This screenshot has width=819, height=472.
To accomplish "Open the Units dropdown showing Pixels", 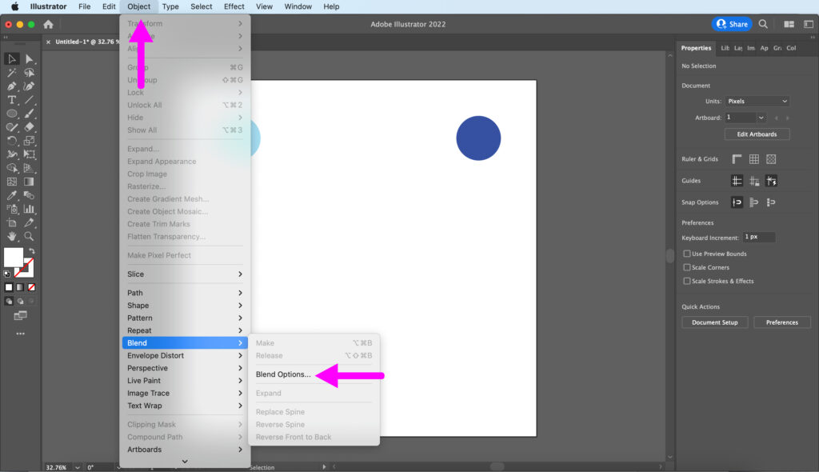I will 757,102.
